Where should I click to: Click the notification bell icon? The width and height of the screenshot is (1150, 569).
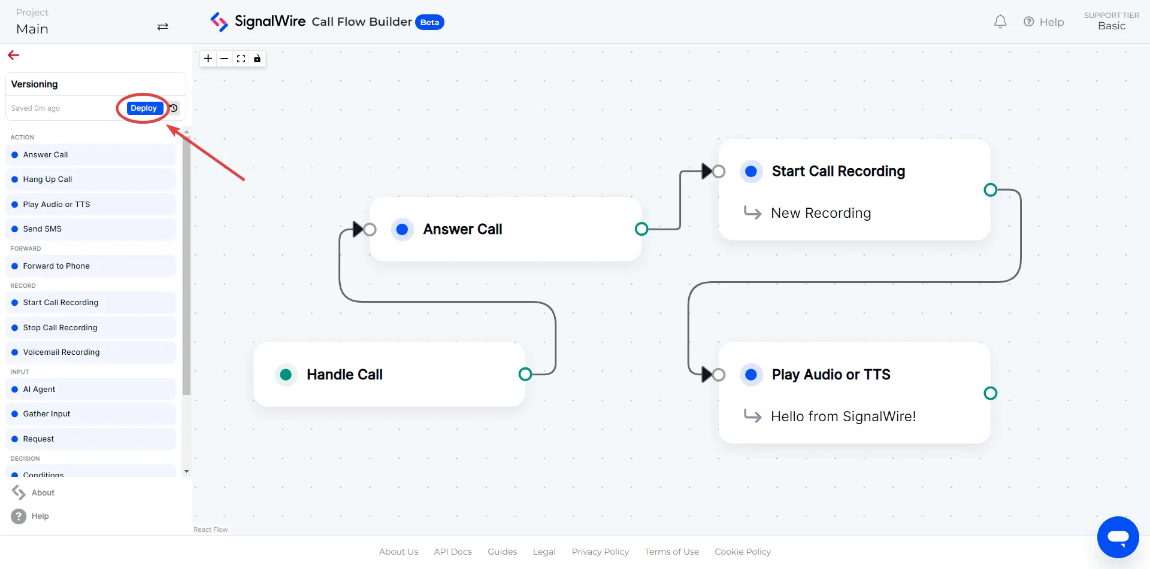(1000, 22)
